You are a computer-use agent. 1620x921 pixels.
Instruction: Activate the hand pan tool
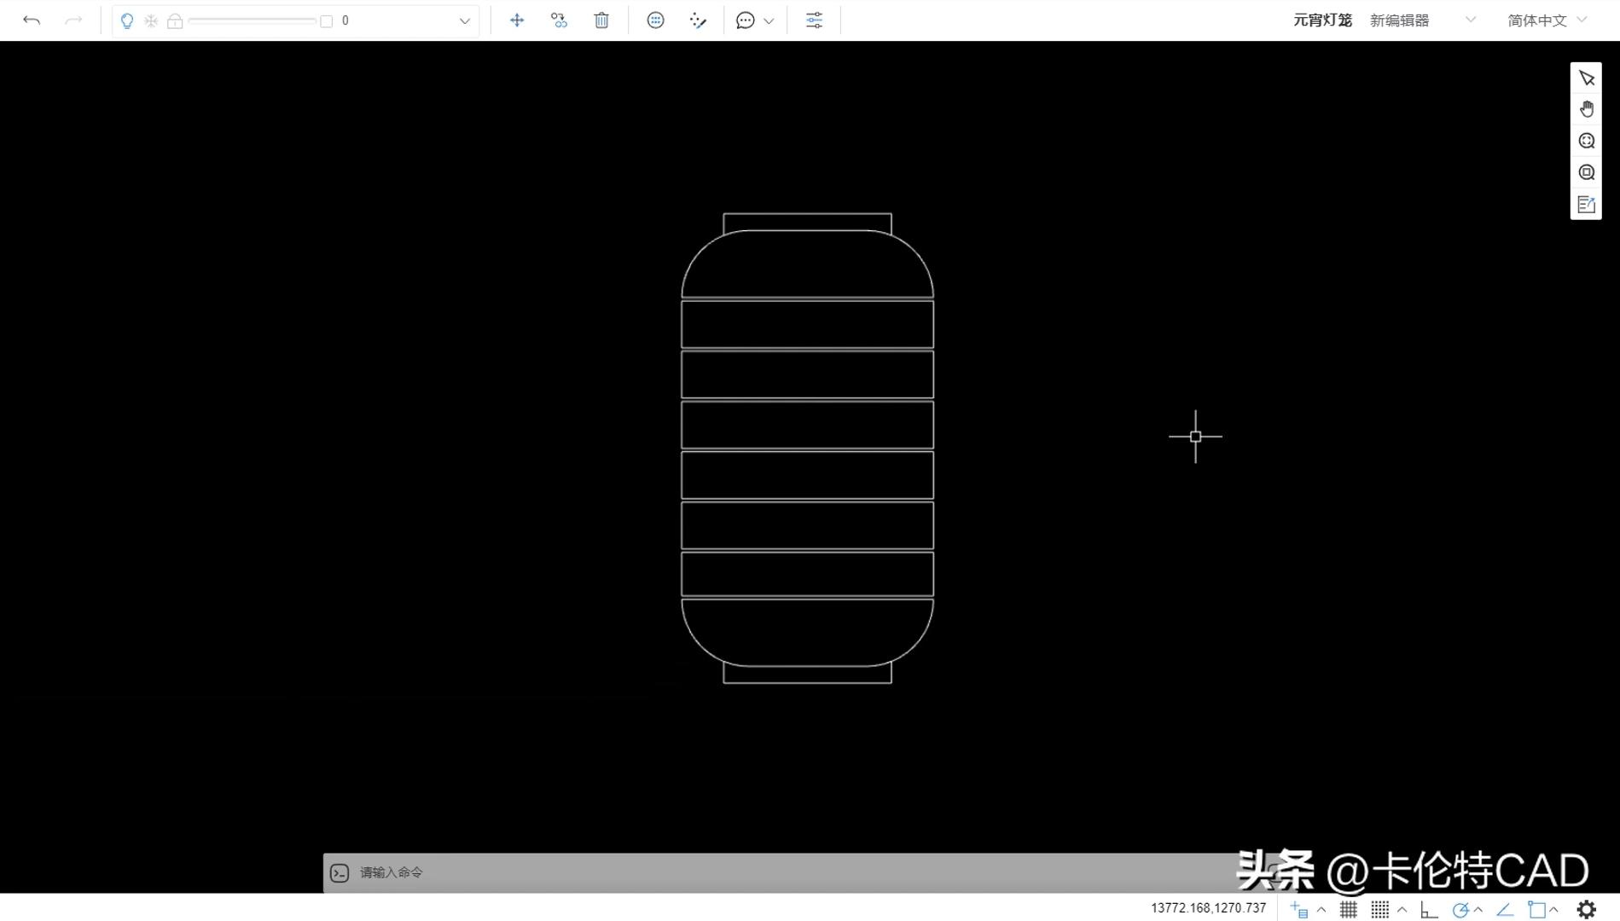coord(1586,109)
